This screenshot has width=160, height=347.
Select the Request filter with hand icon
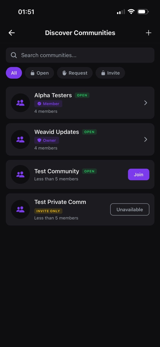(x=75, y=73)
